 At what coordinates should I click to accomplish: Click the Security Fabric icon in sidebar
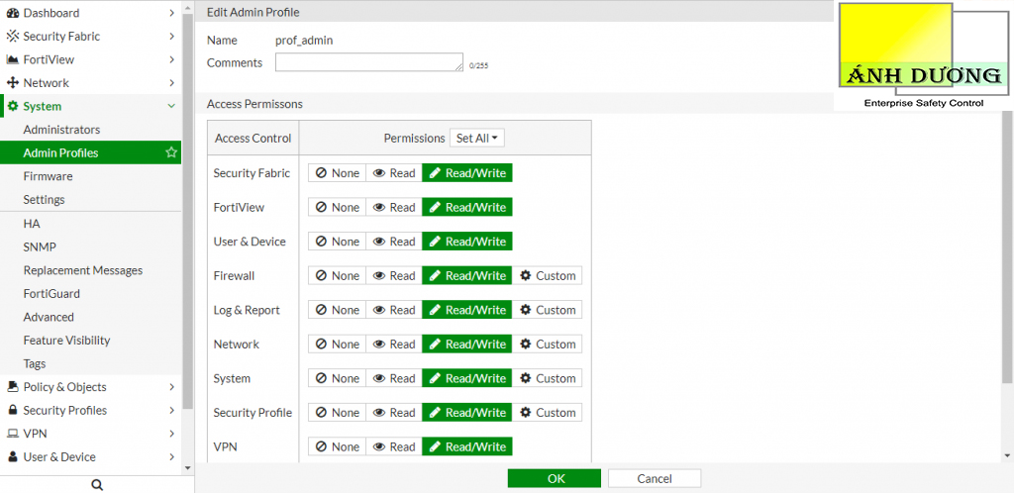12,37
